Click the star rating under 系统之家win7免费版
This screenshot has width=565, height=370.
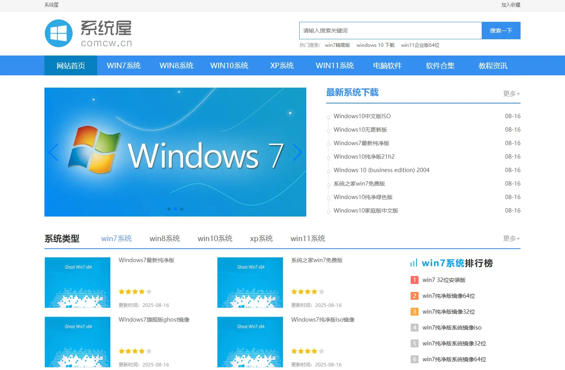coord(308,292)
